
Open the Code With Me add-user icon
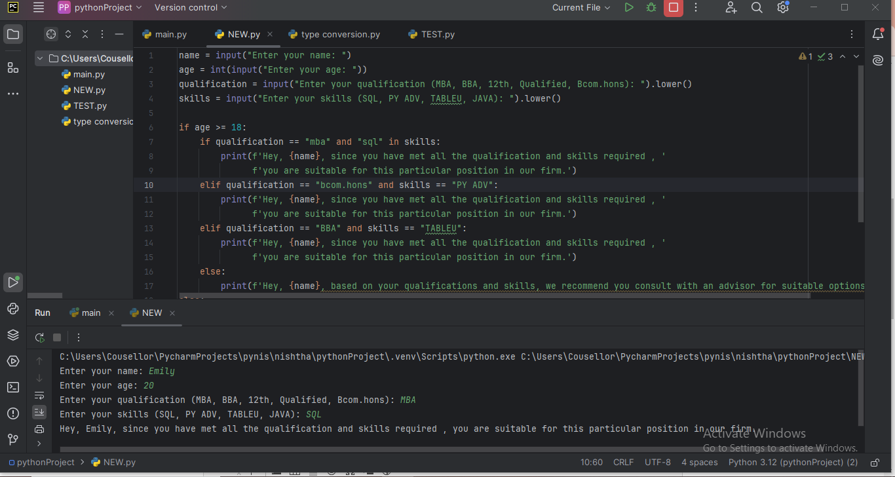tap(731, 8)
